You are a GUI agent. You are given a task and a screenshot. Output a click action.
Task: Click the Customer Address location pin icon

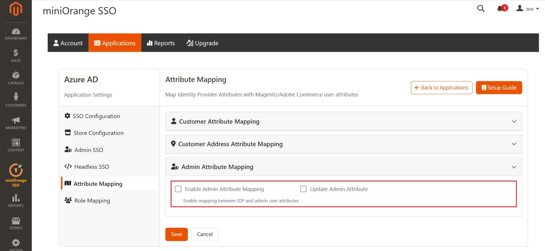click(173, 144)
